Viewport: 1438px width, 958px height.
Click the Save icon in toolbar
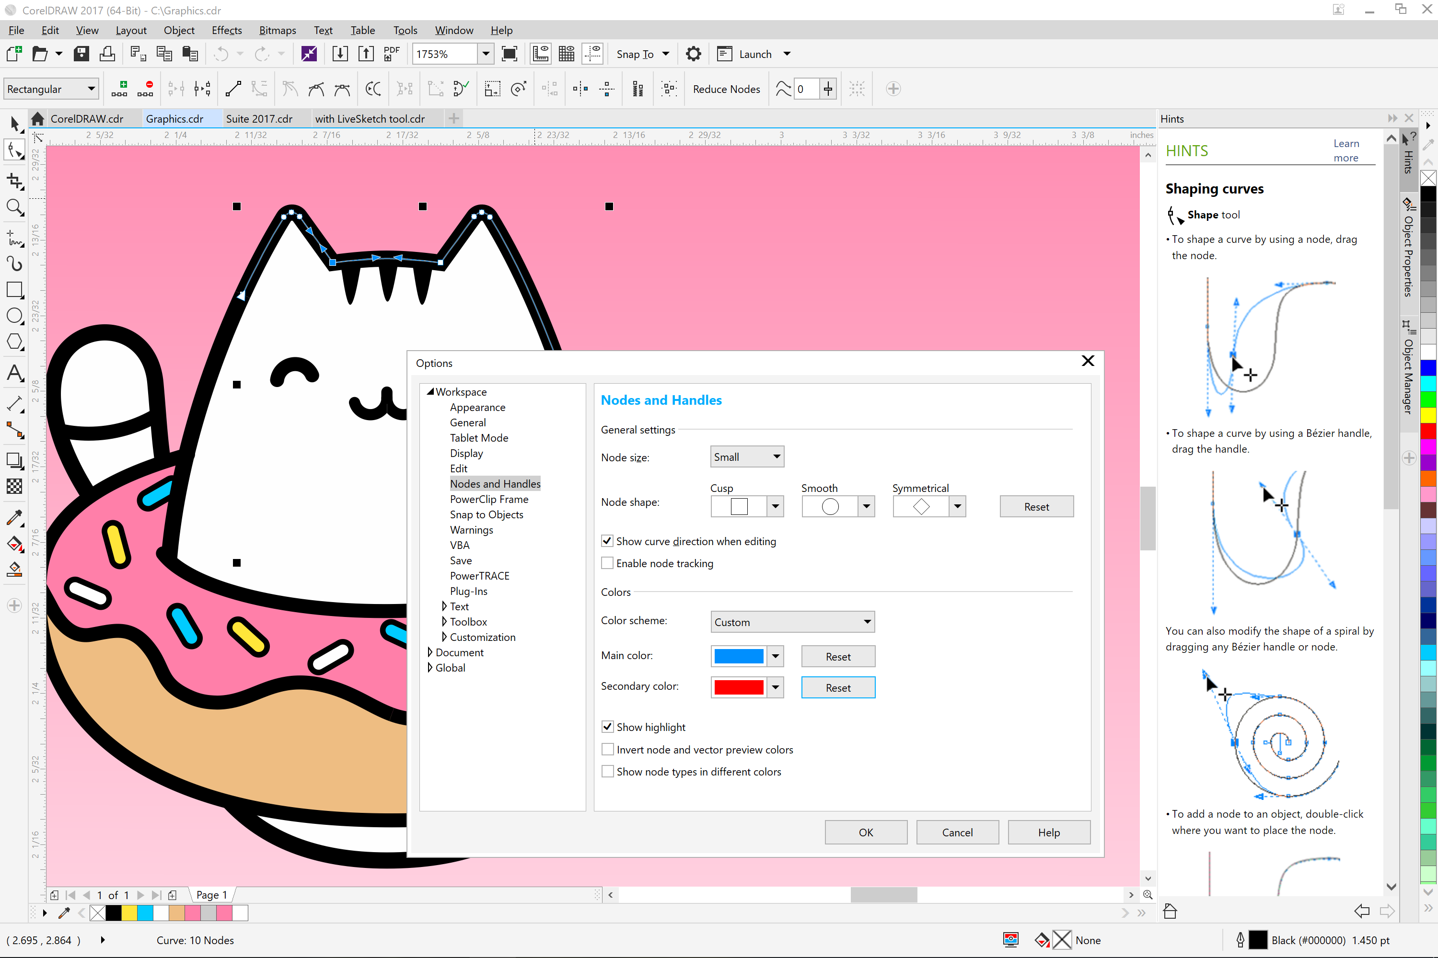pyautogui.click(x=81, y=54)
